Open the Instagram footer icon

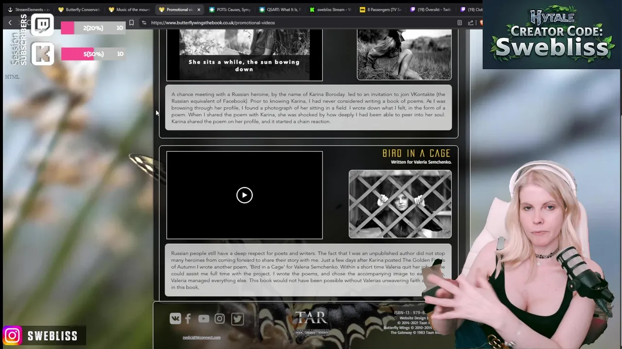220,318
